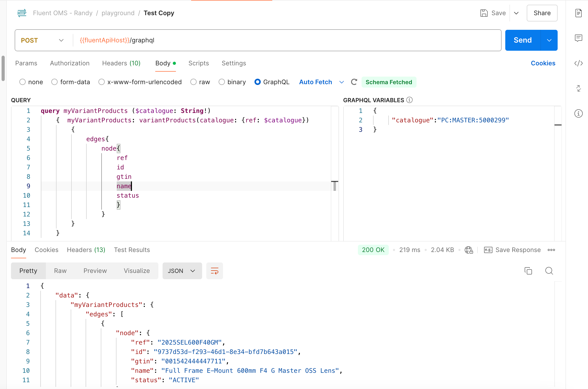Viewport: 588px width, 389px height.
Task: Expand the JSON format dropdown
Action: click(182, 271)
